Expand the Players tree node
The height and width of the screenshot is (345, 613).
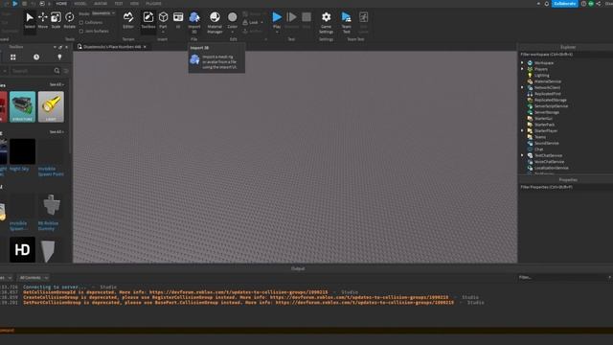coord(522,69)
